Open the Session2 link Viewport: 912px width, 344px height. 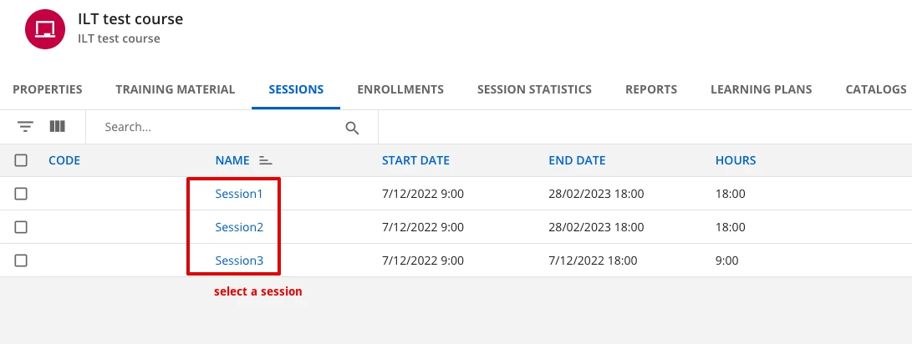coord(239,227)
